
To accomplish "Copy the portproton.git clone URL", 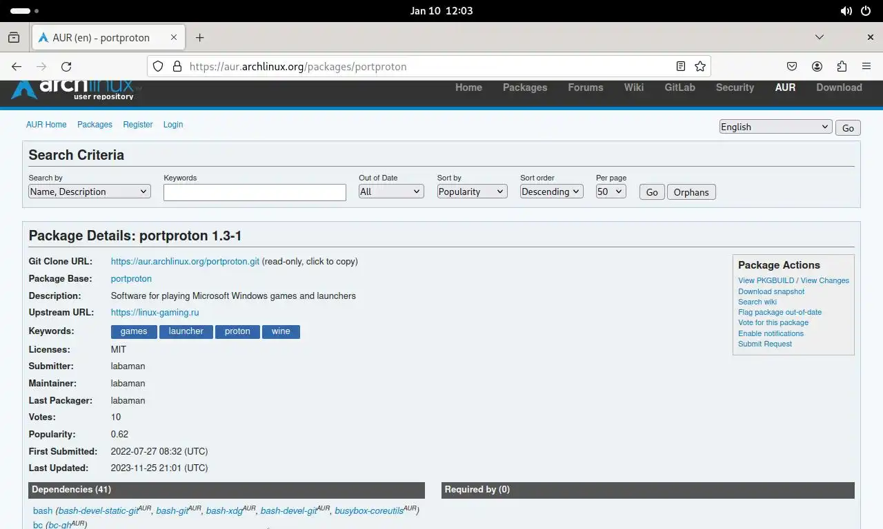I will pos(185,262).
